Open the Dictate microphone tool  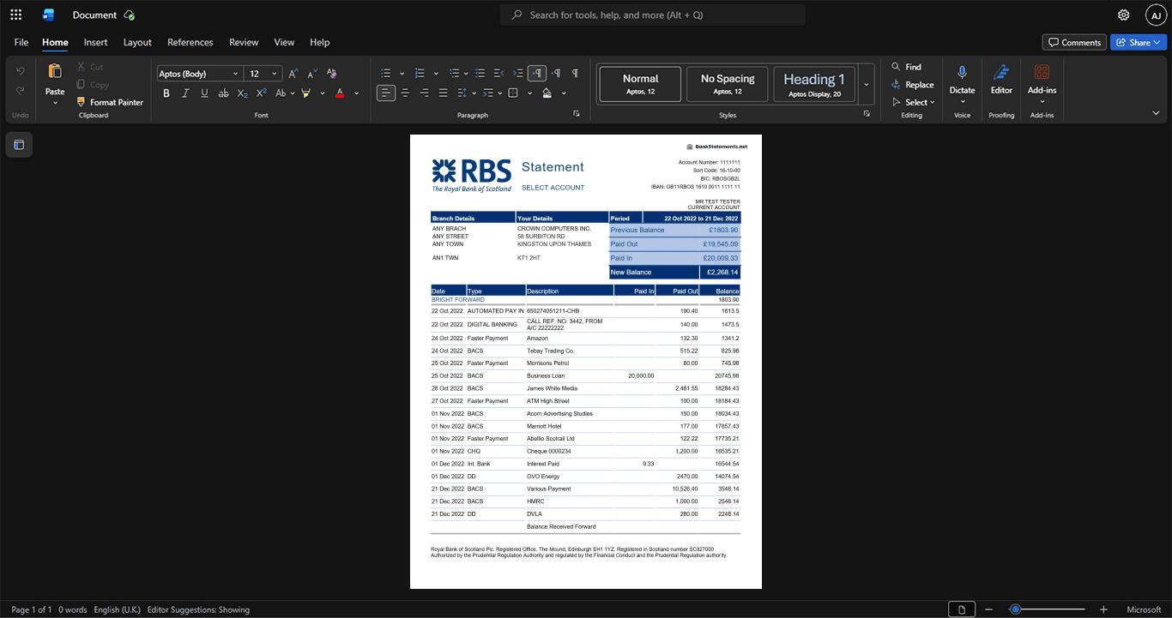coord(962,74)
